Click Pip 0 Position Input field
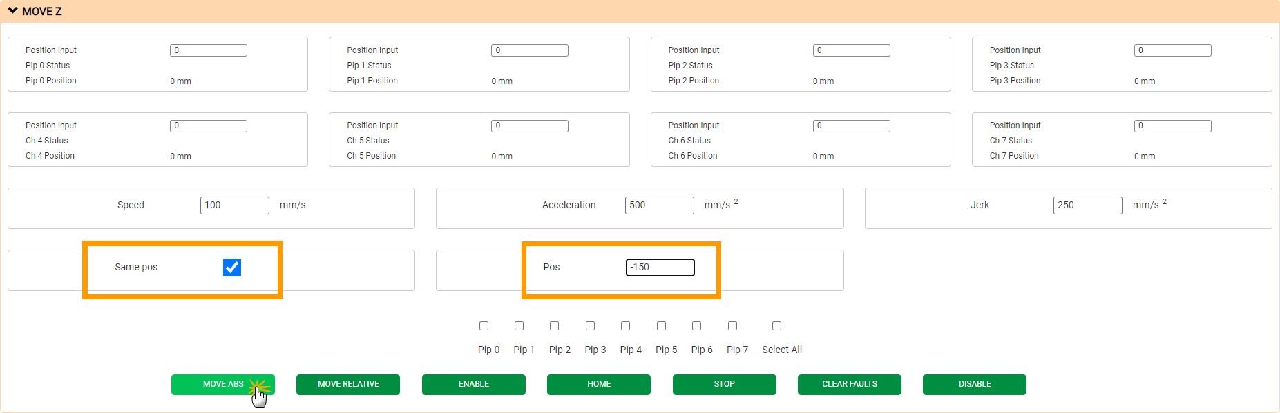1280x413 pixels. (x=208, y=50)
